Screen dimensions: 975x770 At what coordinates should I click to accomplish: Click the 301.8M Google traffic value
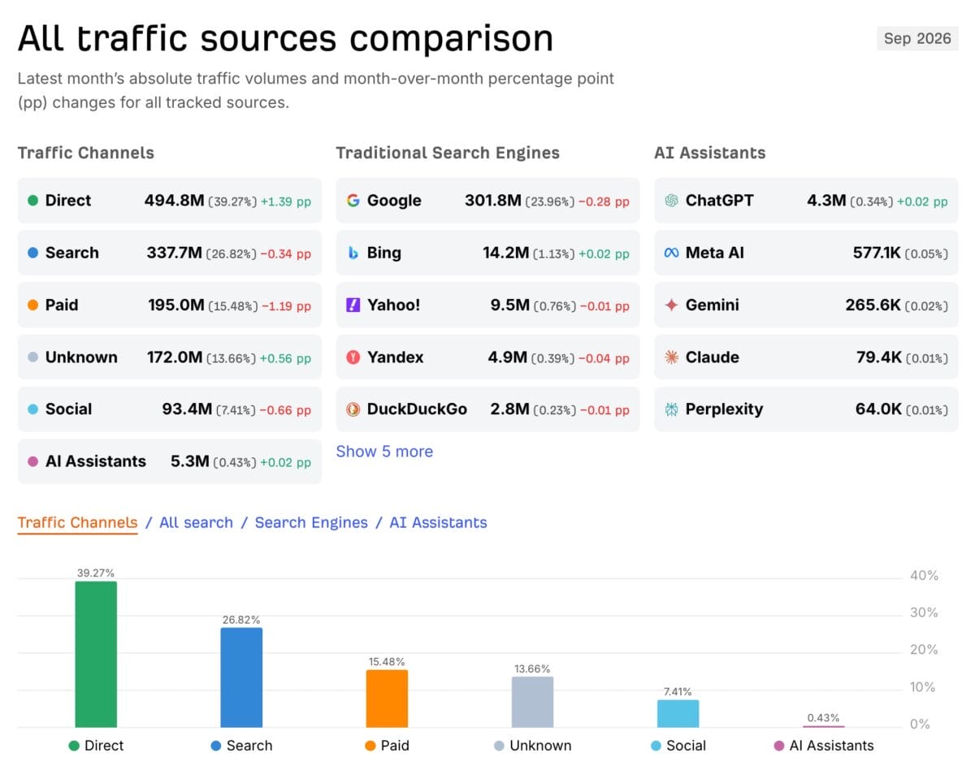click(x=493, y=201)
